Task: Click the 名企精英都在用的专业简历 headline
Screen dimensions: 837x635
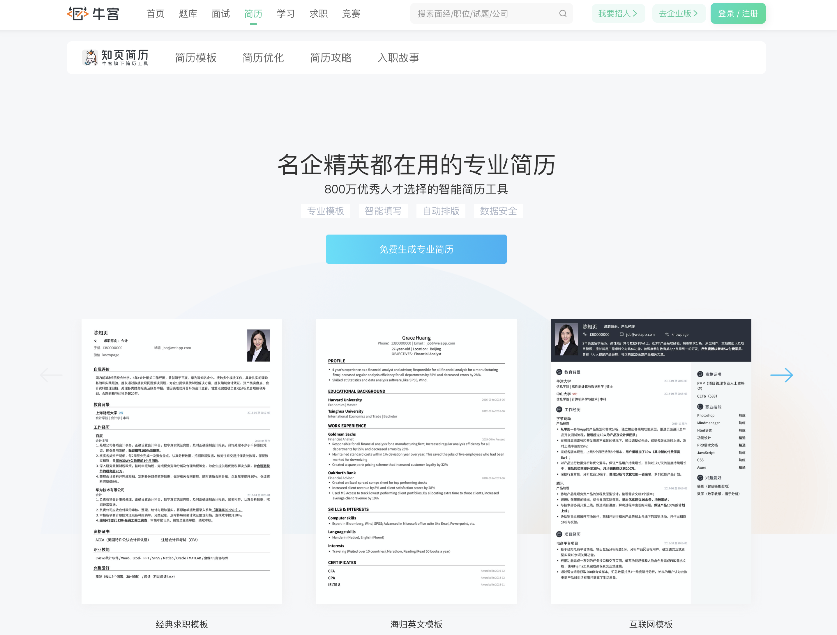Action: click(416, 164)
